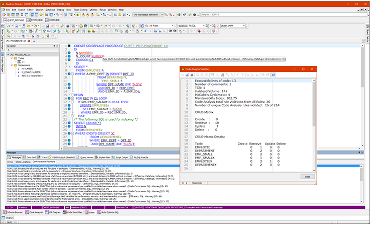Open the All Rules code analysis dropdown

tap(172, 26)
